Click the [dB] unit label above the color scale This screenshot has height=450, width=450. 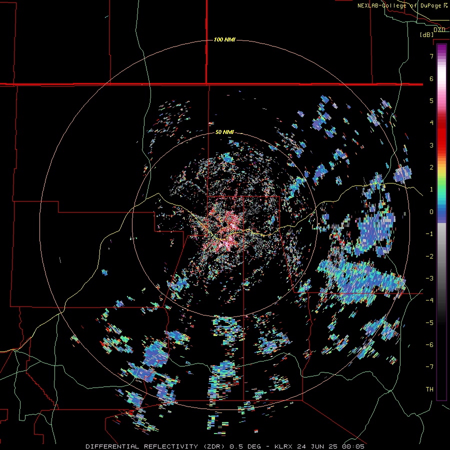coord(427,34)
